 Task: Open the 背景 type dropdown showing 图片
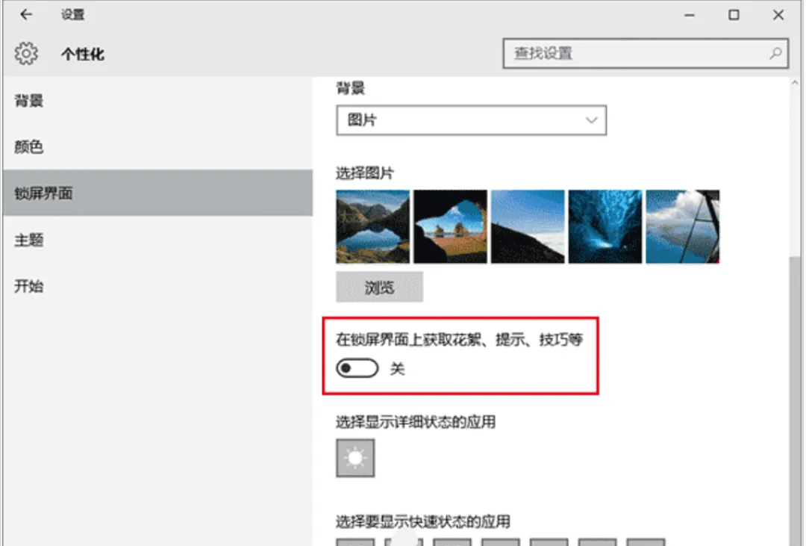(x=471, y=120)
